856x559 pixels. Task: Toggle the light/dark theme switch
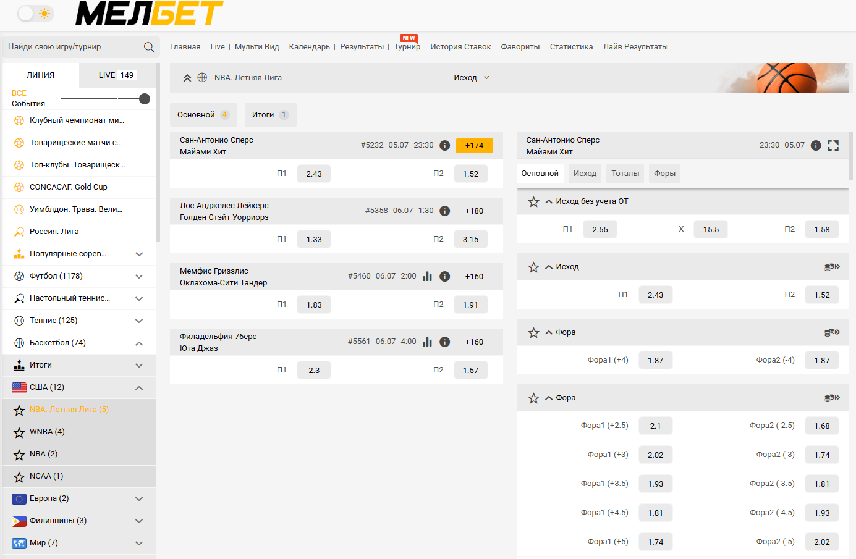click(x=35, y=13)
